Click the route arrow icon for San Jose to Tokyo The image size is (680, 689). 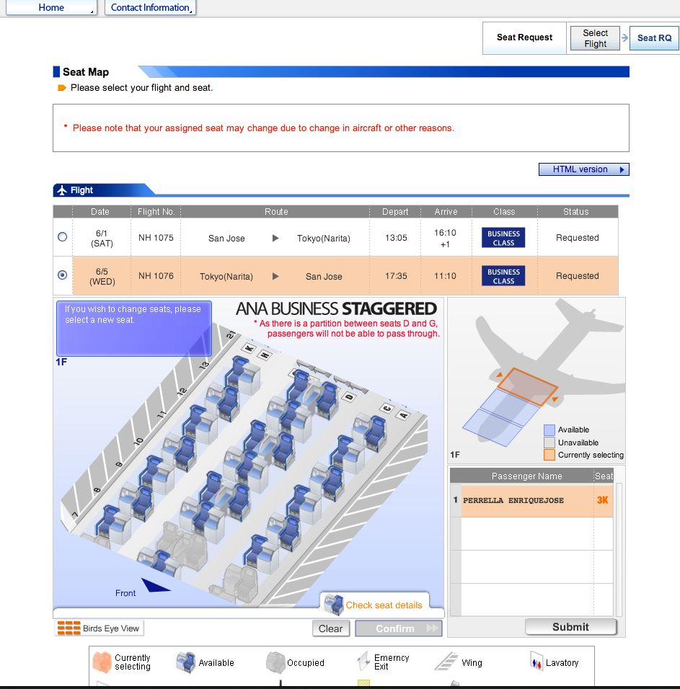pyautogui.click(x=275, y=238)
